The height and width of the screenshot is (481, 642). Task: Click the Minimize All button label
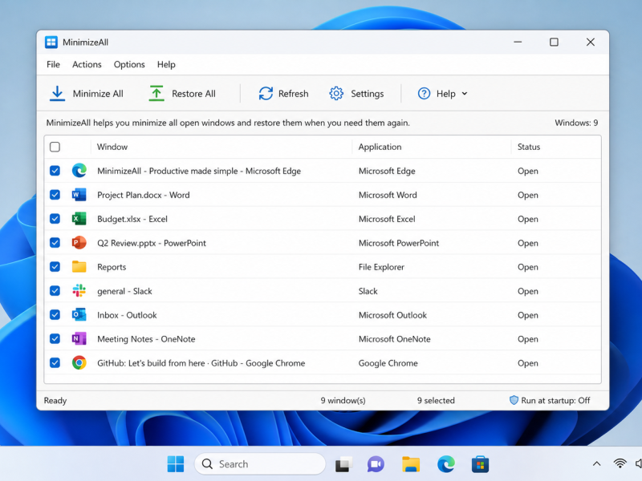click(x=98, y=94)
